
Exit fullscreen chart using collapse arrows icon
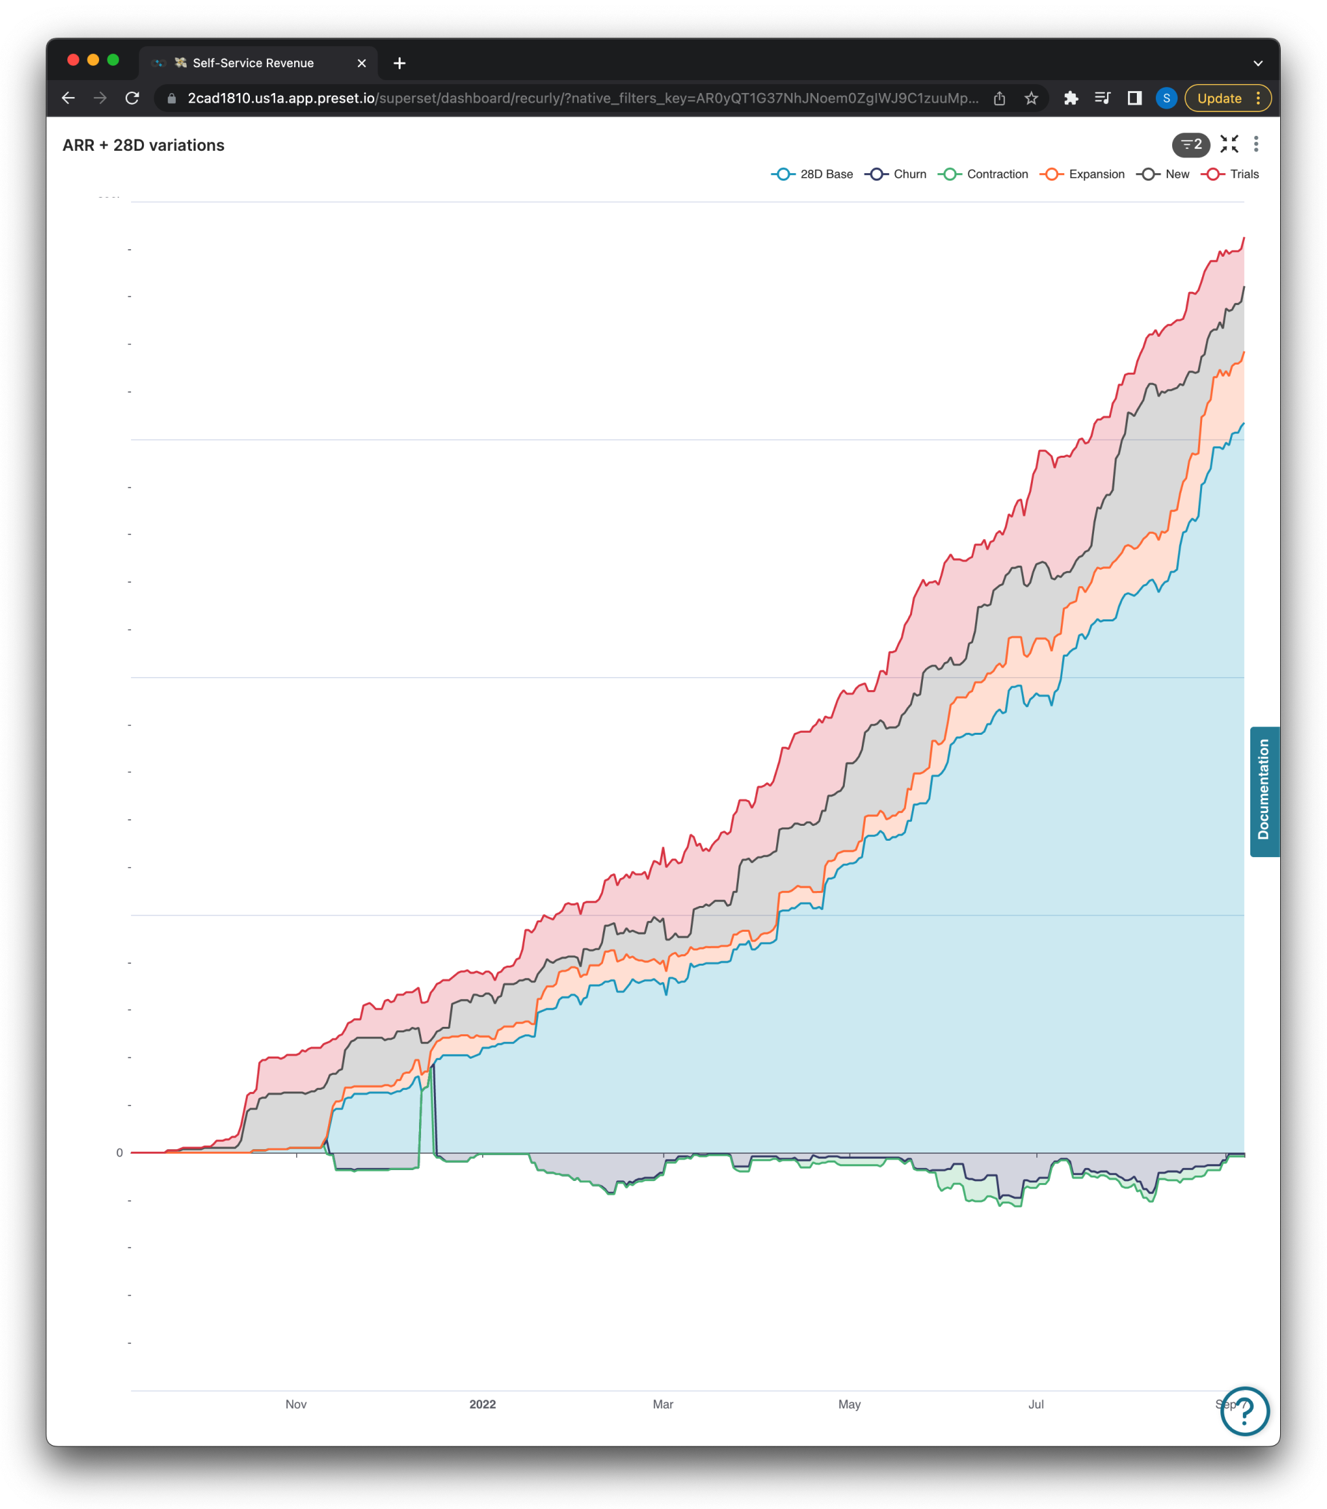coord(1229,144)
